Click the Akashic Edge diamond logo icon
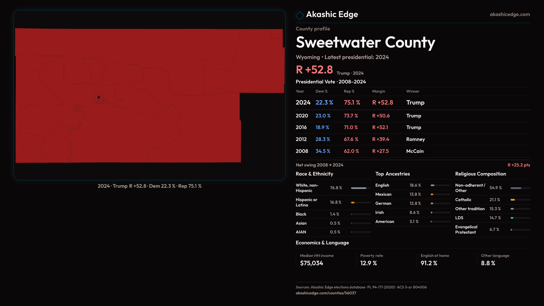This screenshot has height=306, width=544. click(x=299, y=15)
